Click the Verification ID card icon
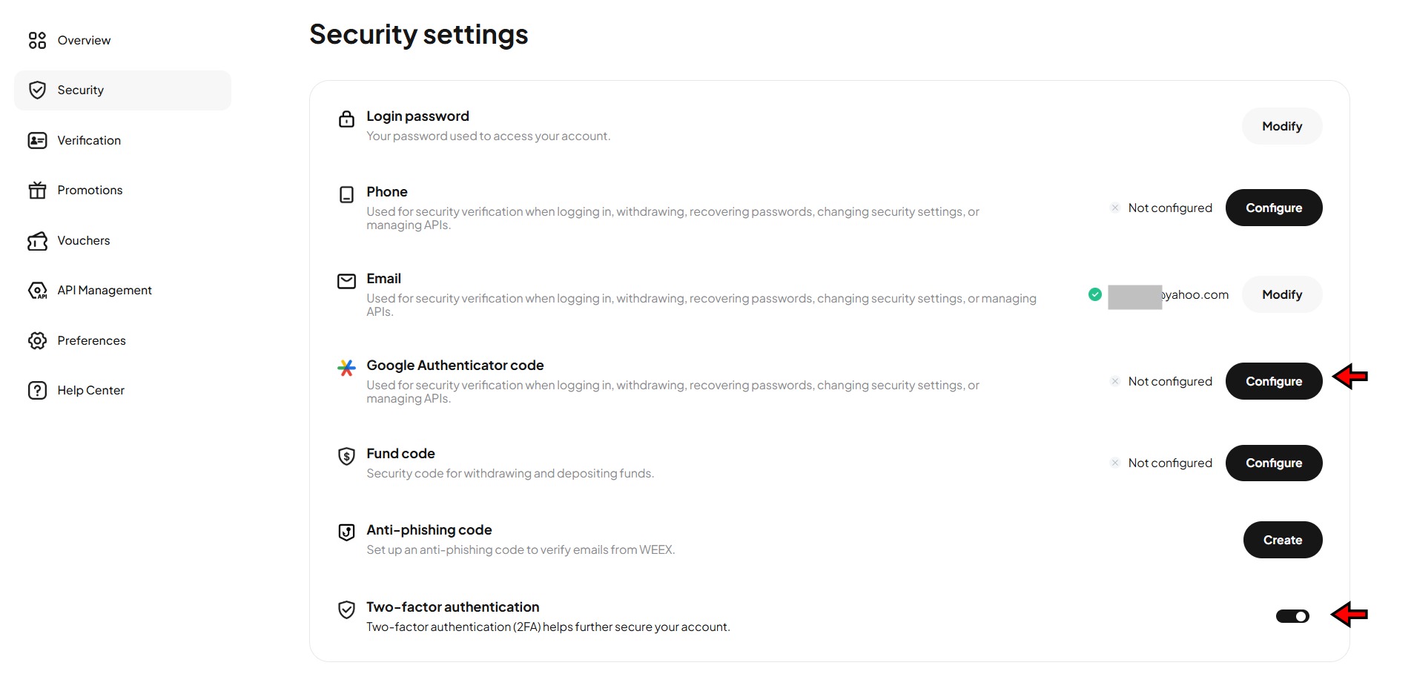 pyautogui.click(x=37, y=140)
